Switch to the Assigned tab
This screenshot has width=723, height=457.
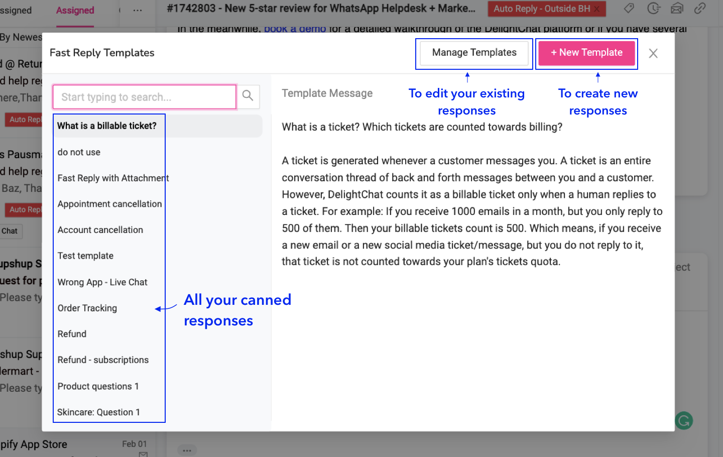[75, 11]
